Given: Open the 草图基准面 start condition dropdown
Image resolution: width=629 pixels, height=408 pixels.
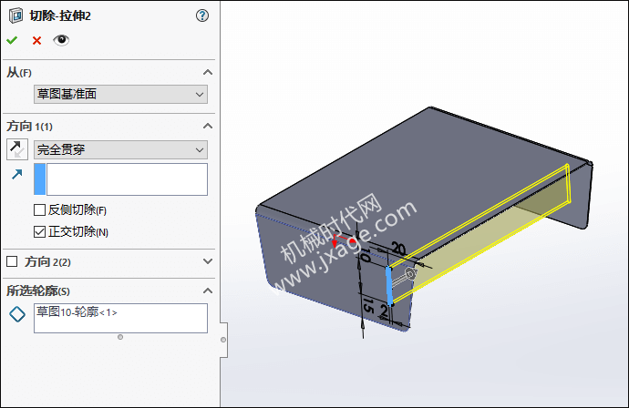Looking at the screenshot, I should click(120, 94).
